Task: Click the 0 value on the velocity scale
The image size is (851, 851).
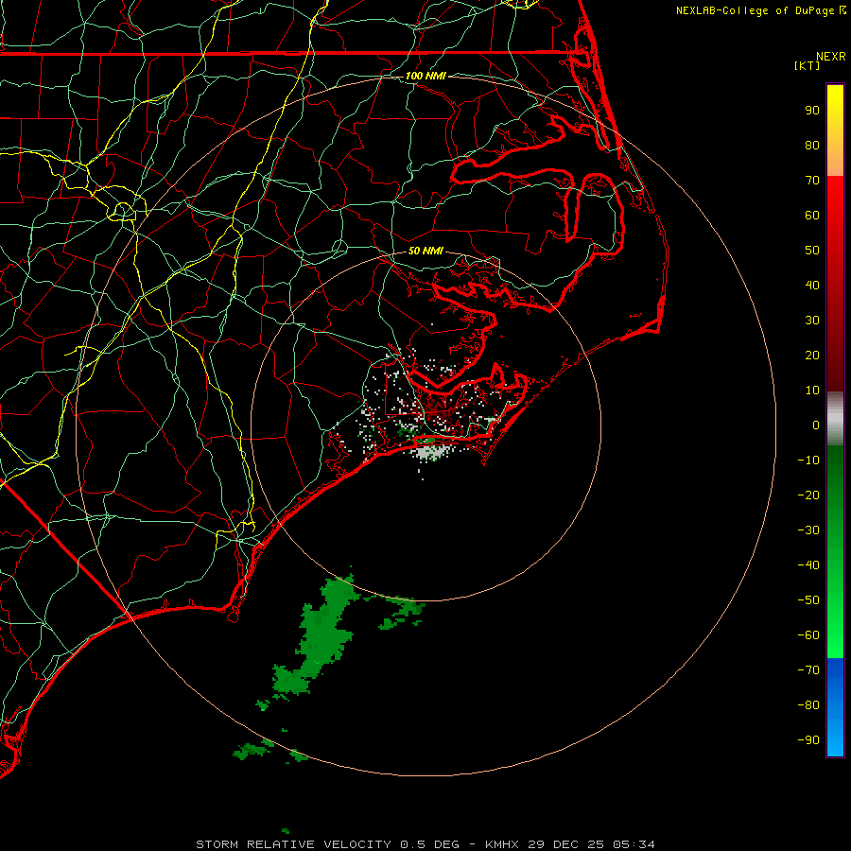Action: point(816,425)
